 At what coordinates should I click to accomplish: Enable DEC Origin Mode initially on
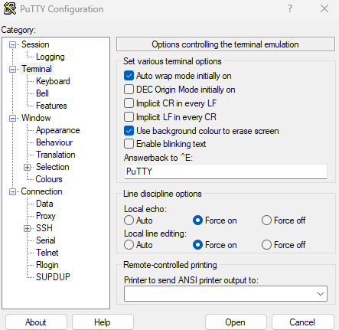(x=129, y=90)
